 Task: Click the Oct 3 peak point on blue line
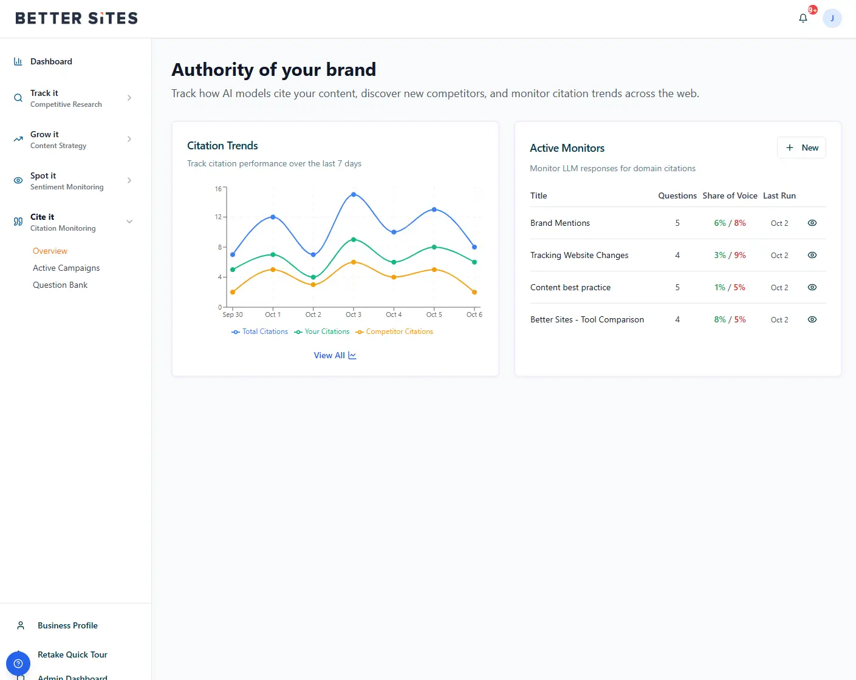(354, 194)
